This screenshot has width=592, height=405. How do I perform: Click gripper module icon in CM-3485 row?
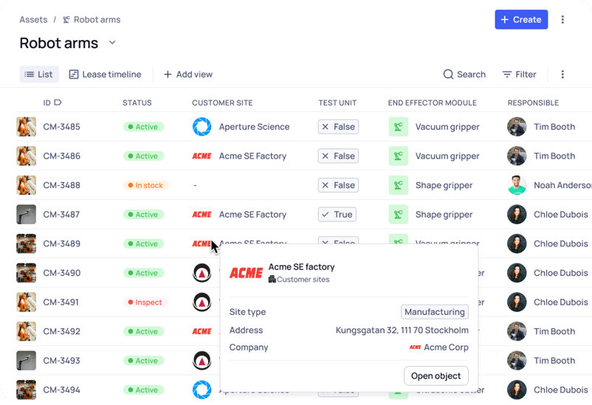tap(399, 126)
